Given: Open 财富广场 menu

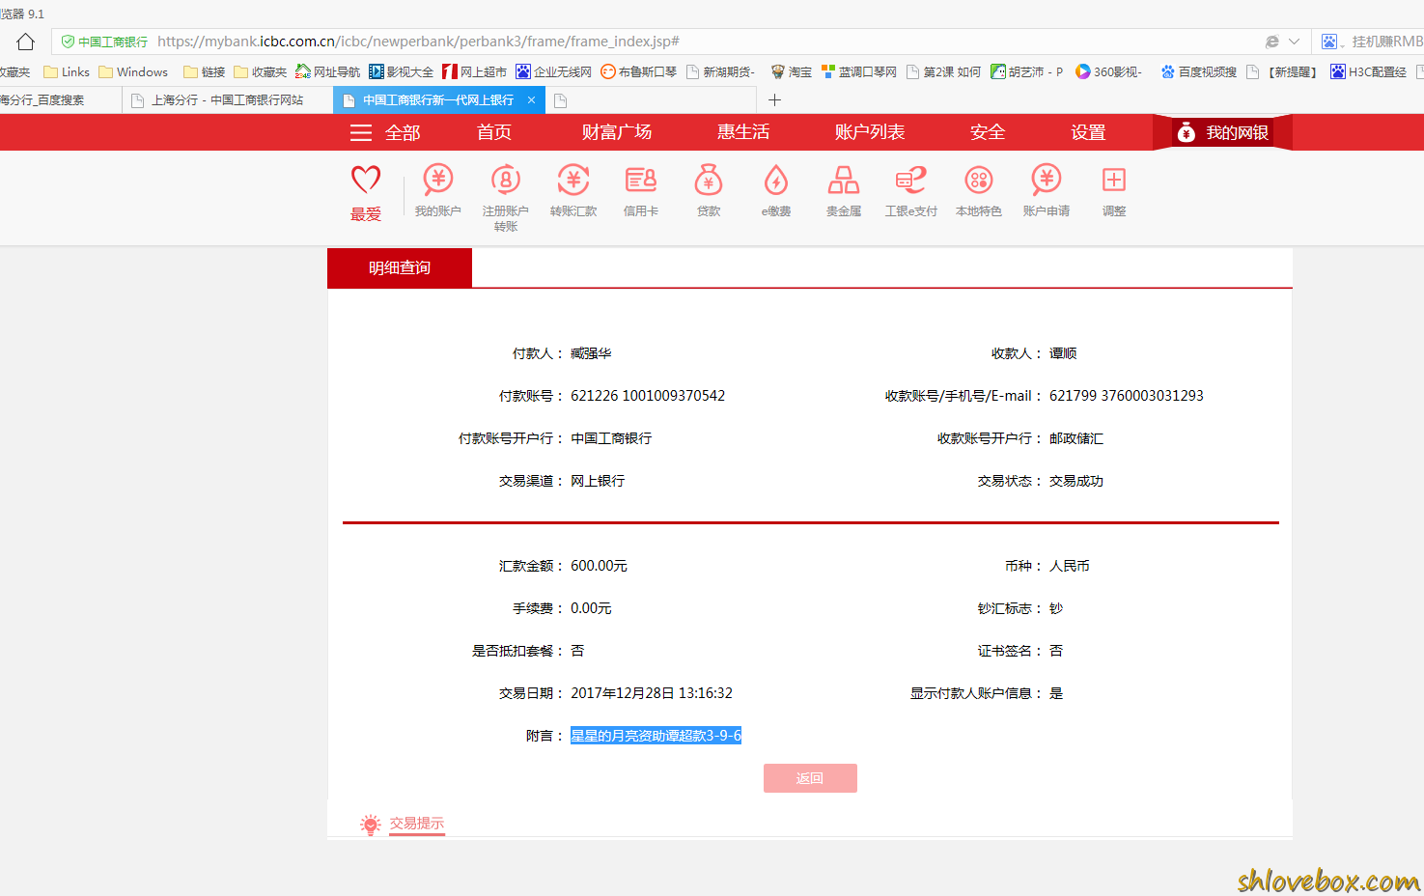Looking at the screenshot, I should pyautogui.click(x=617, y=132).
